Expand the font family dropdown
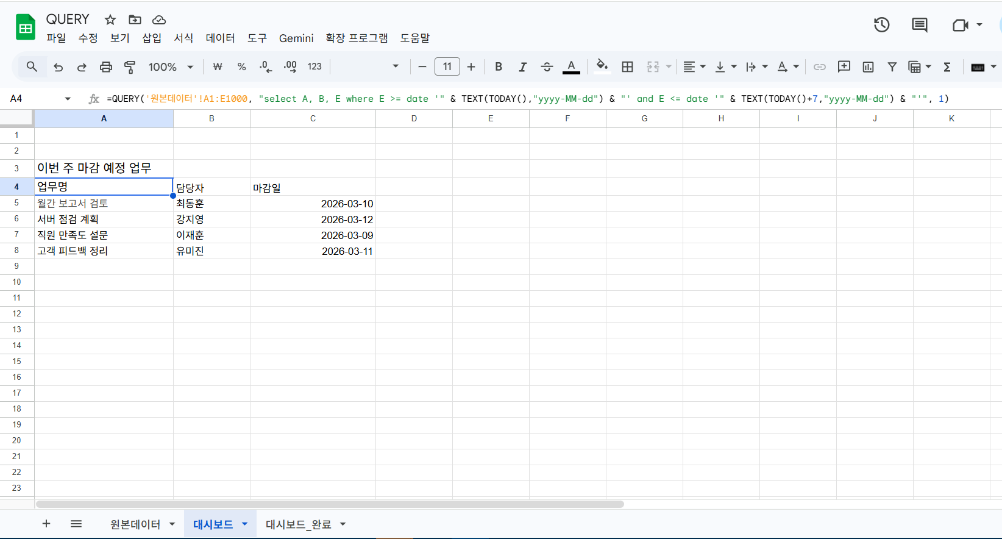Viewport: 1002px width, 539px height. pos(395,66)
